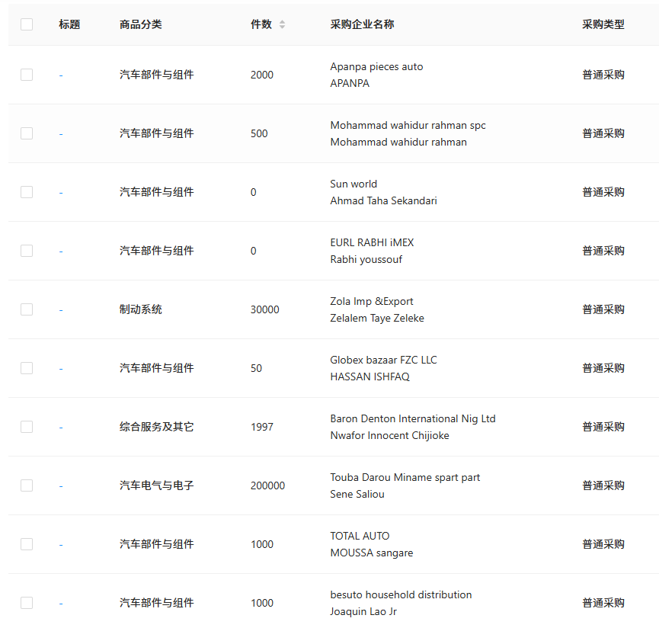659x628 pixels.
Task: Click category 综合服务及其它 cell
Action: point(156,427)
